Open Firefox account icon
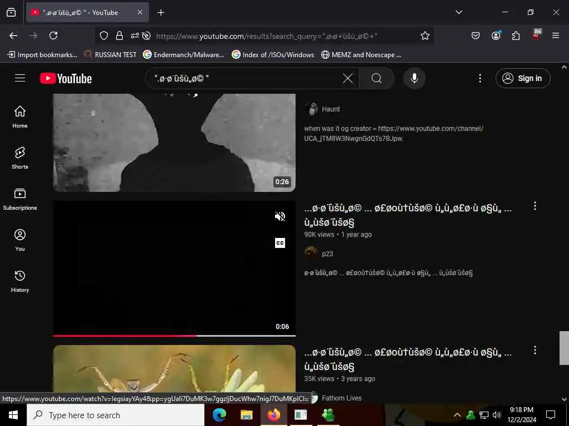The image size is (569, 426). click(496, 35)
